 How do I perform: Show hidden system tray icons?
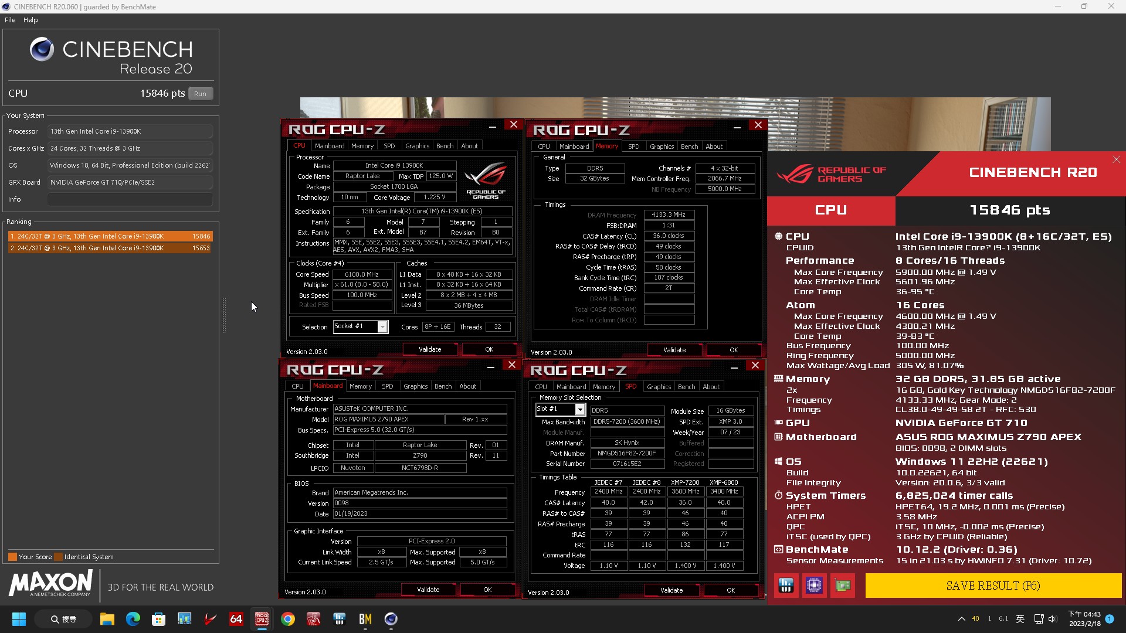(961, 619)
